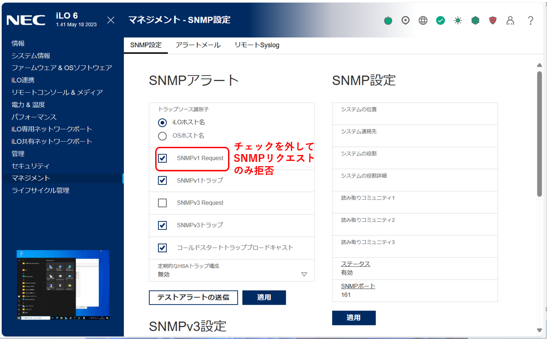Click the green health checkmark icon
This screenshot has width=548, height=340.
pyautogui.click(x=440, y=20)
